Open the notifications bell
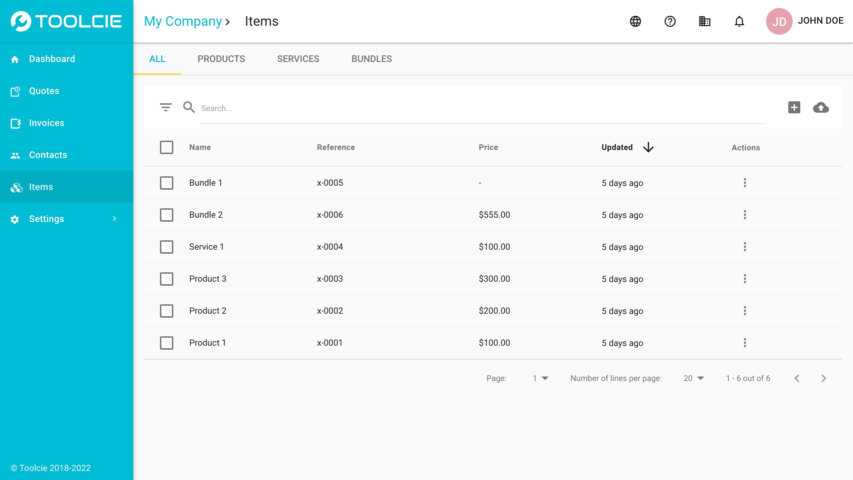Screen dimensions: 853x480 739,21
